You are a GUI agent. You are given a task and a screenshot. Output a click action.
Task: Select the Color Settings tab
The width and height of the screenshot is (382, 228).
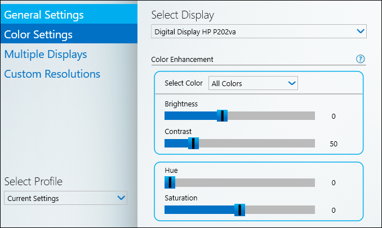click(x=38, y=34)
